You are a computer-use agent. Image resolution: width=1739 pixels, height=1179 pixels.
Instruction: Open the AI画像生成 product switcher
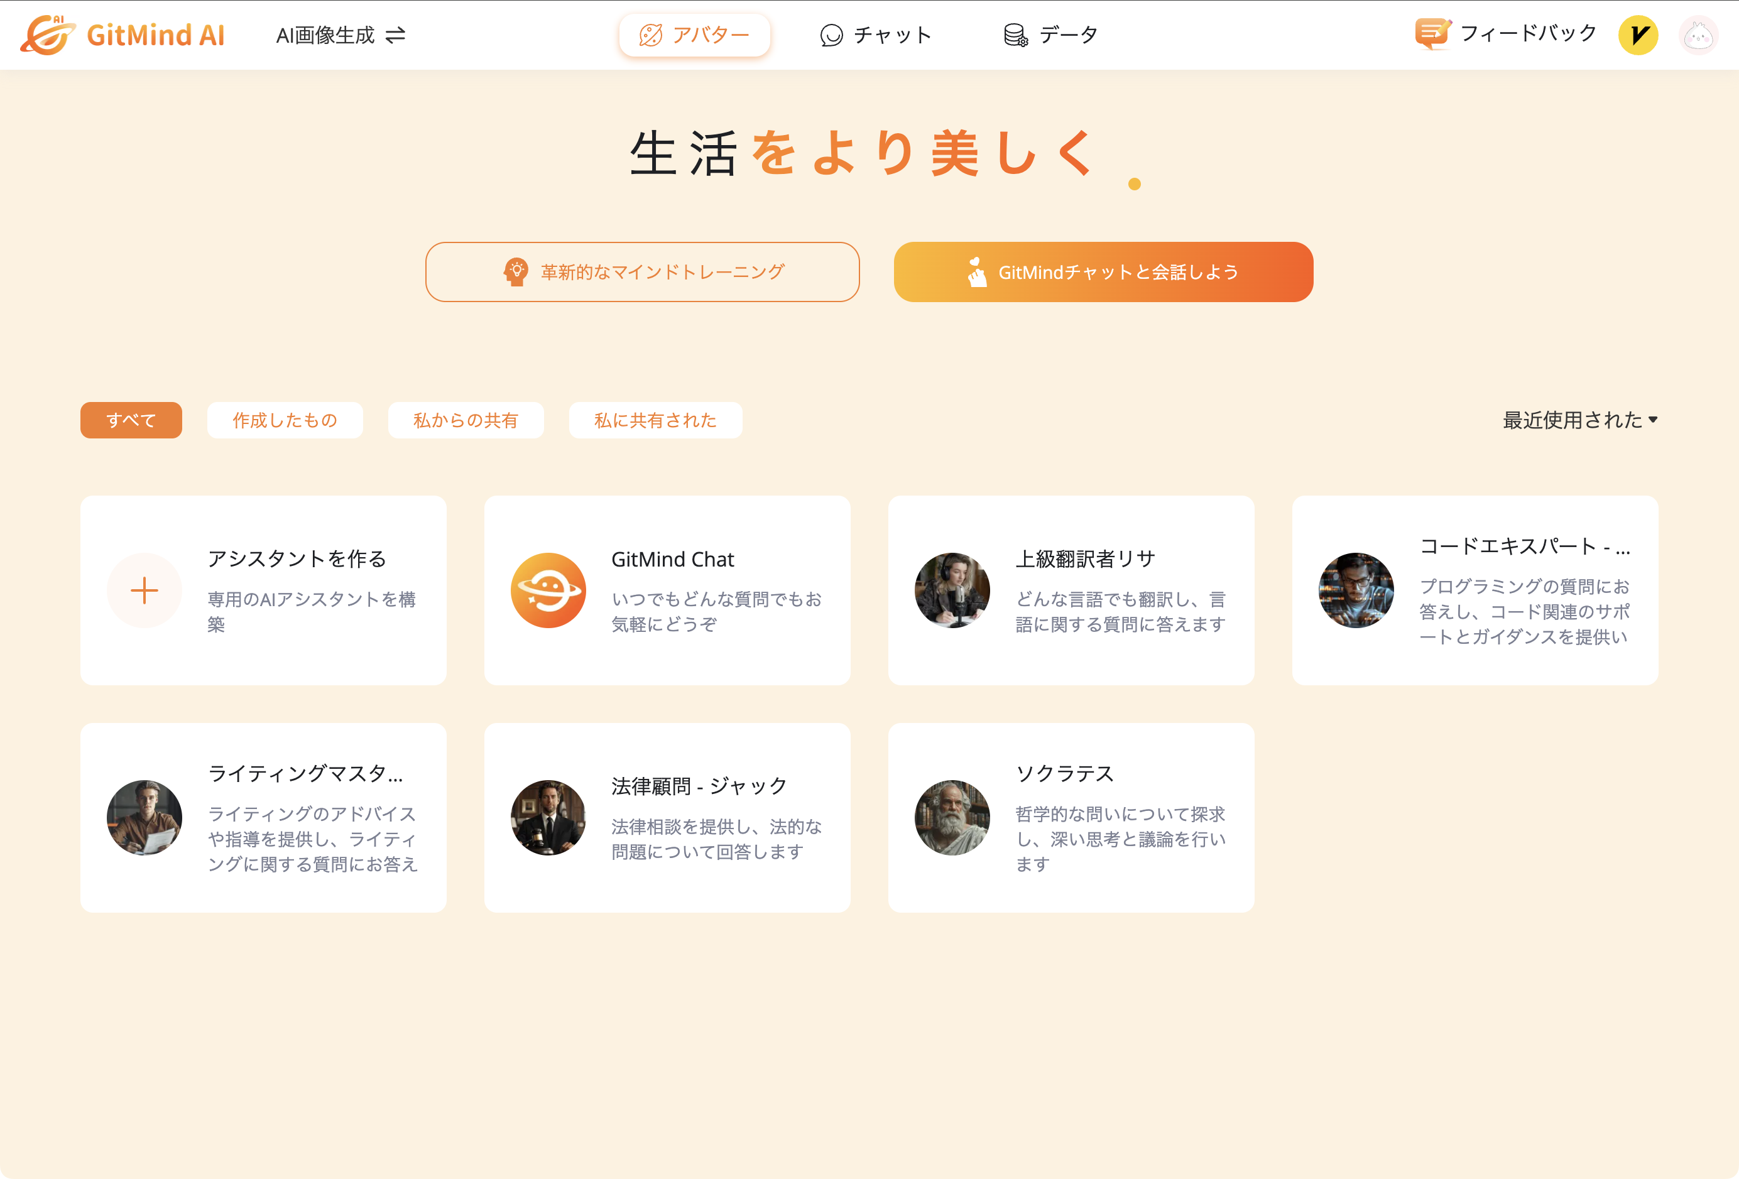click(341, 35)
